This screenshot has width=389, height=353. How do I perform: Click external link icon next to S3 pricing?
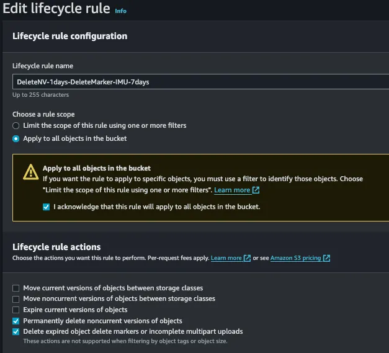[x=326, y=258]
